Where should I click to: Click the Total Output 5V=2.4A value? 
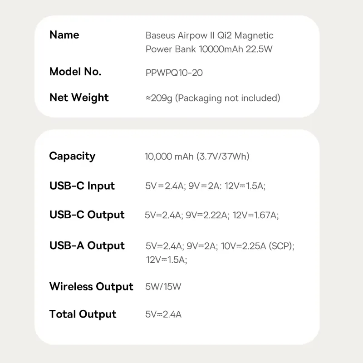pyautogui.click(x=163, y=314)
